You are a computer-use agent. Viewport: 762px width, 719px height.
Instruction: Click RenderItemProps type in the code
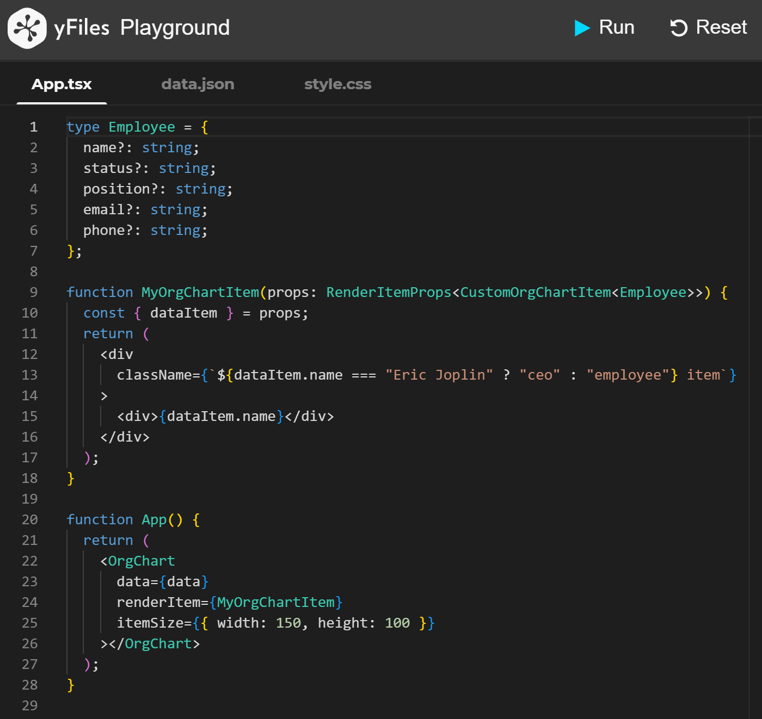(389, 293)
